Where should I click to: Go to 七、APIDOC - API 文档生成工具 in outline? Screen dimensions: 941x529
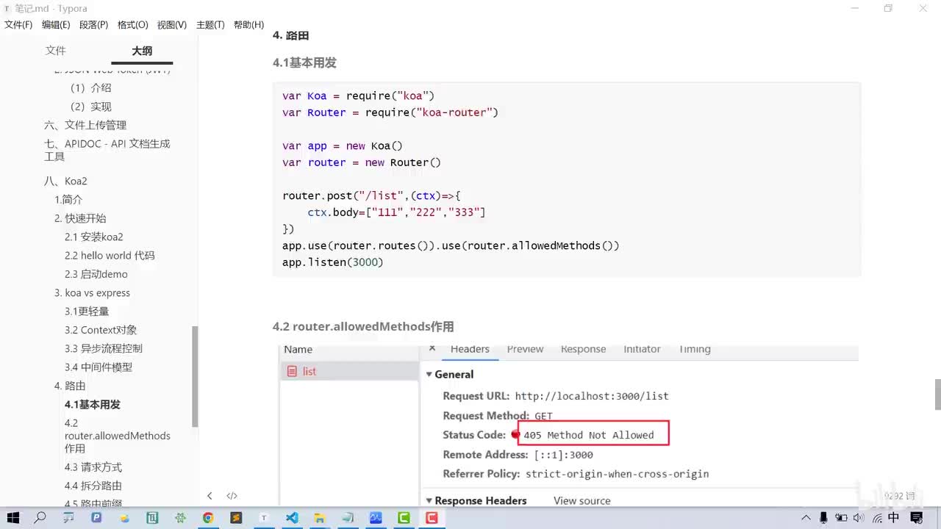(x=107, y=150)
